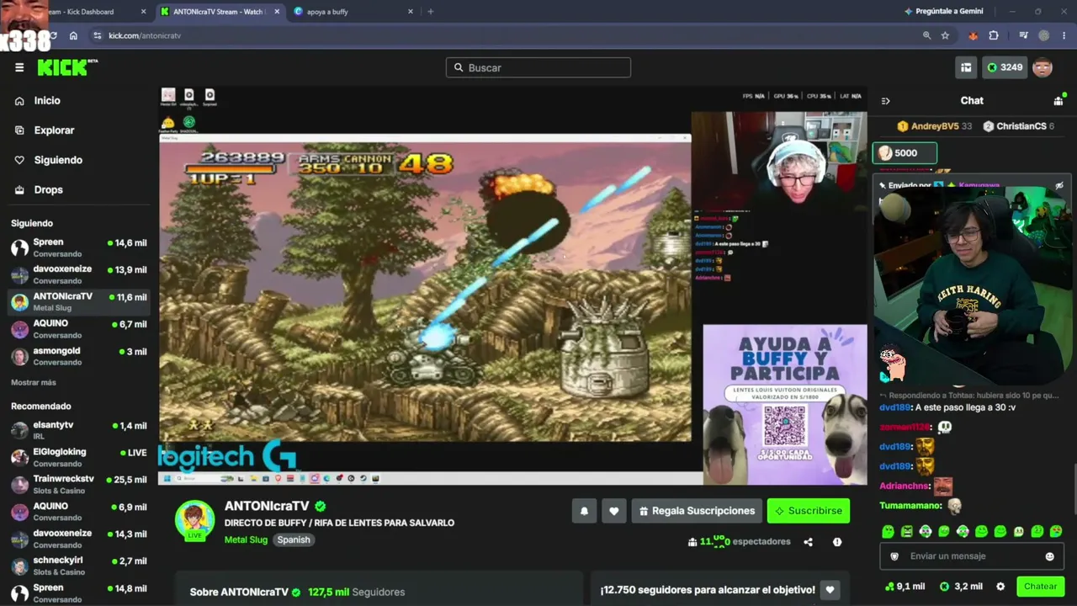Image resolution: width=1077 pixels, height=606 pixels.
Task: Open the Kick hamburger sidebar menu
Action: click(19, 67)
